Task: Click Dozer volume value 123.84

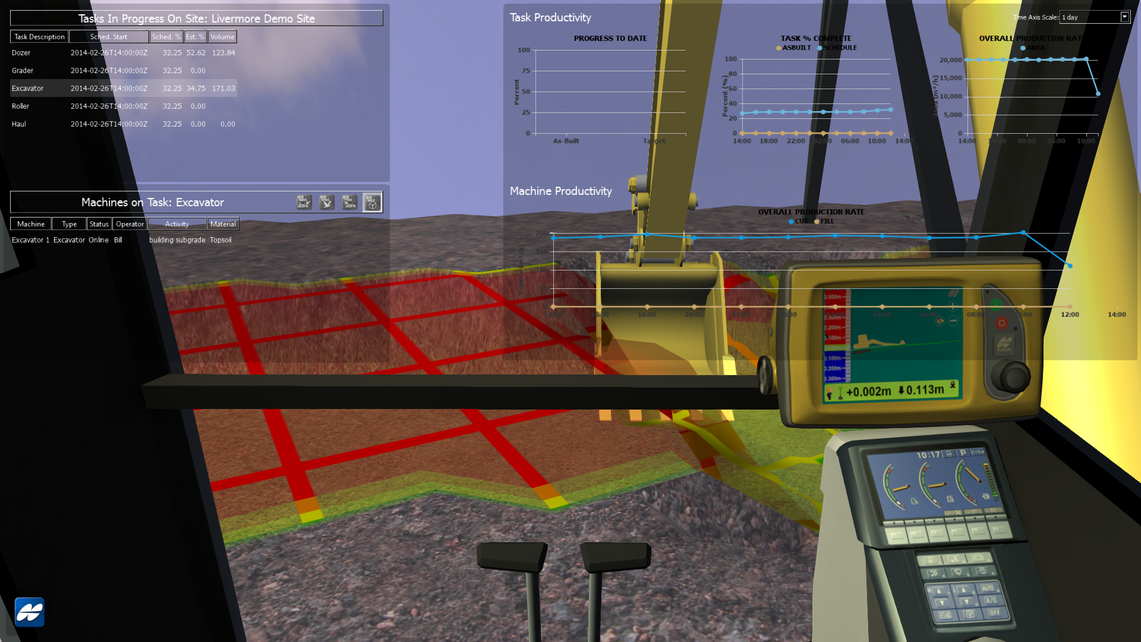Action: 223,53
